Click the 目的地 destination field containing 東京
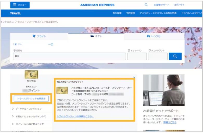203x133 pixels. coord(69,56)
